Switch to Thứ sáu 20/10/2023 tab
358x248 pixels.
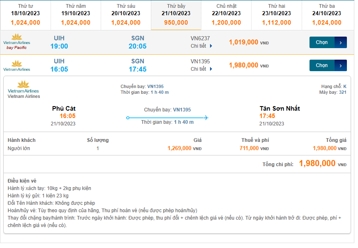coord(126,15)
